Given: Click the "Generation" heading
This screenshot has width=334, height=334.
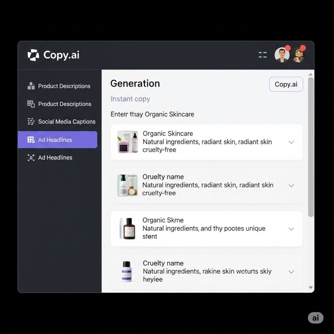Looking at the screenshot, I should click(135, 83).
